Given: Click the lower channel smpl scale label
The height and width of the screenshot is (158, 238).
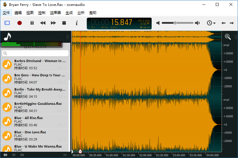Looking at the screenshot, I should click(x=226, y=100).
